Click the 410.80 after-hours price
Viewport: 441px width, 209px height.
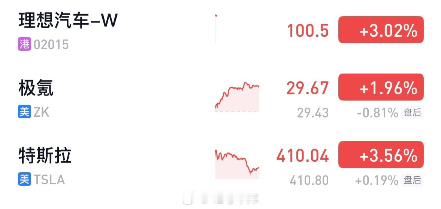[309, 180]
